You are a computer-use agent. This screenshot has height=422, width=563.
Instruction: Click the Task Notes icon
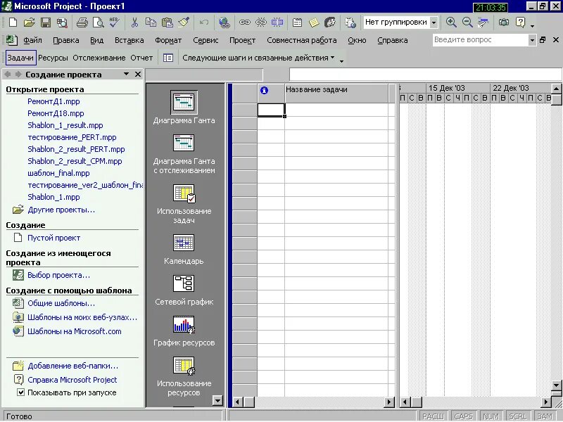[x=314, y=23]
